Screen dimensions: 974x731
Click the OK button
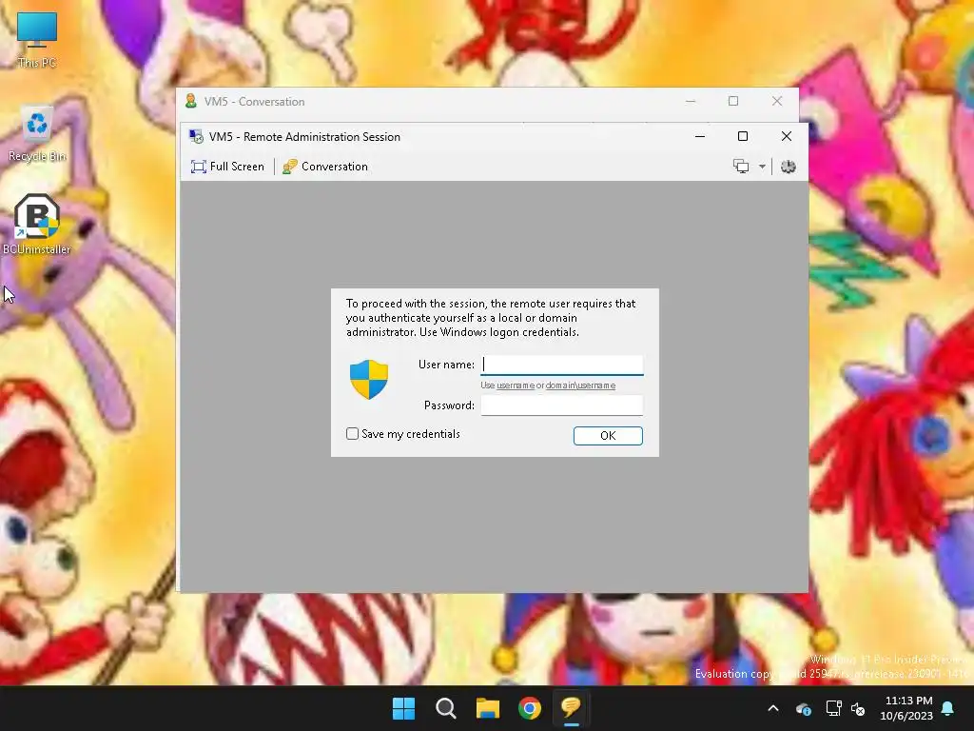[608, 436]
